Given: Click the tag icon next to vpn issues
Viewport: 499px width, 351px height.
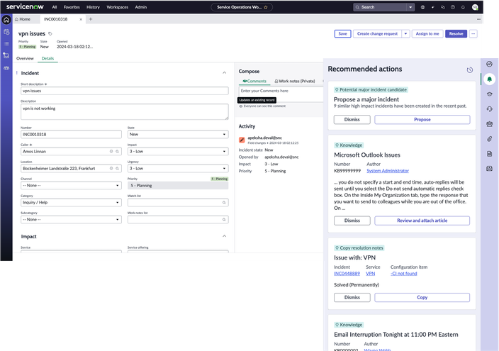Looking at the screenshot, I should 50,33.
